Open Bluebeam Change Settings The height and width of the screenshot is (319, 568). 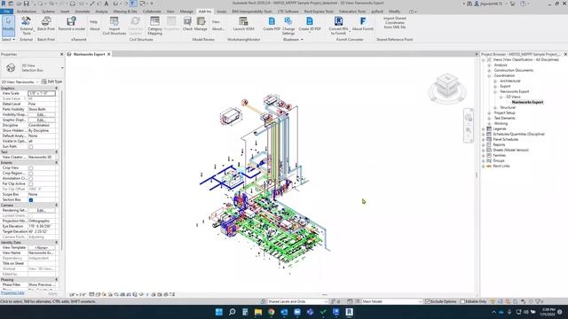(x=288, y=26)
